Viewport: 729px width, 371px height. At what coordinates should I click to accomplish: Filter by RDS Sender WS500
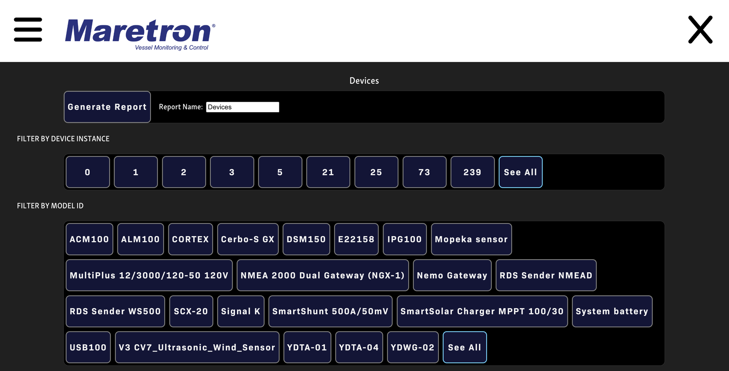coord(116,311)
